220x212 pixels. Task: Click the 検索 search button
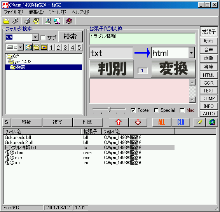(x=70, y=36)
